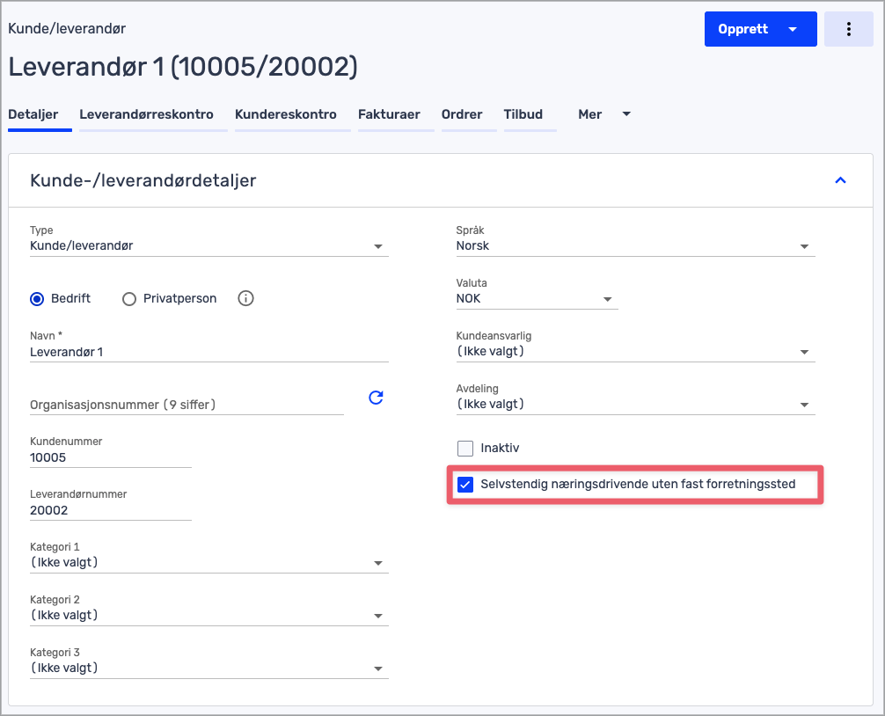The image size is (885, 716).
Task: Expand the Språk dropdown
Action: pos(634,246)
